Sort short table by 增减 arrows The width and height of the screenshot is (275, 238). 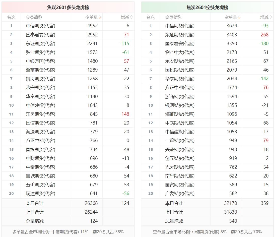[271, 17]
